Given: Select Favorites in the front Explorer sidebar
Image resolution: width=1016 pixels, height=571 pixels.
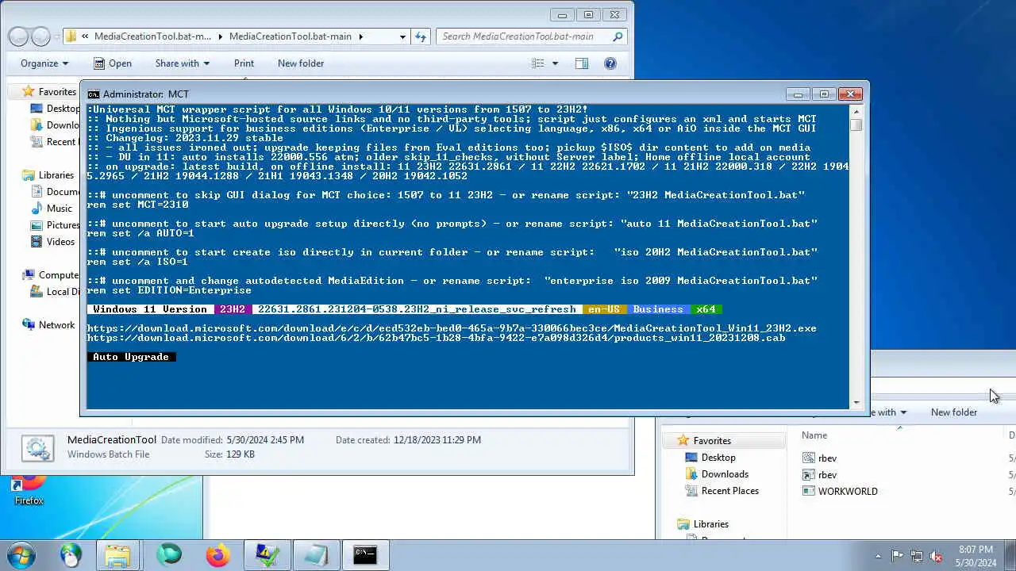Looking at the screenshot, I should 57,92.
